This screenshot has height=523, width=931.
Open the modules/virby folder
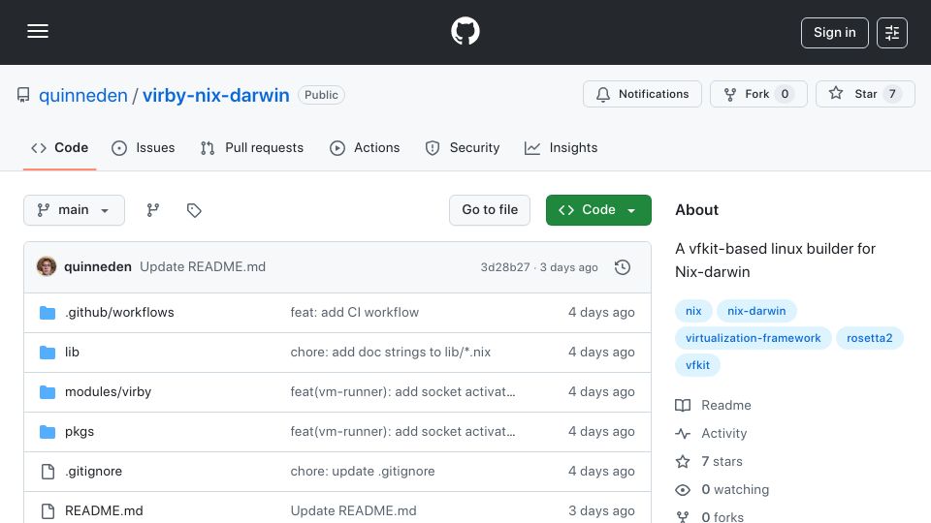pyautogui.click(x=108, y=392)
